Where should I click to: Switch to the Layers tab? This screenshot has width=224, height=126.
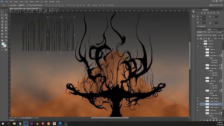click(x=209, y=29)
